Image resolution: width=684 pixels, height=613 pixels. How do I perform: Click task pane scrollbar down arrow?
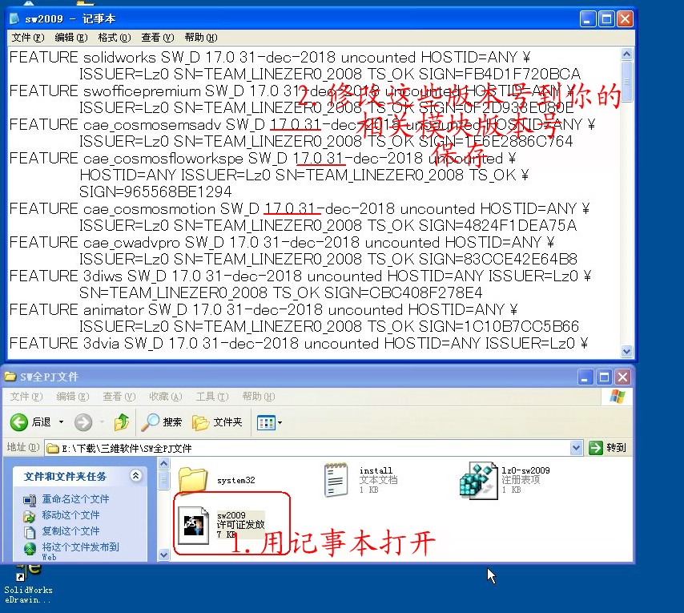163,555
